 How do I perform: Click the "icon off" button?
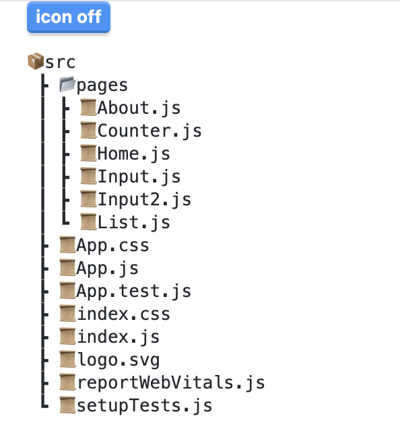pos(69,18)
